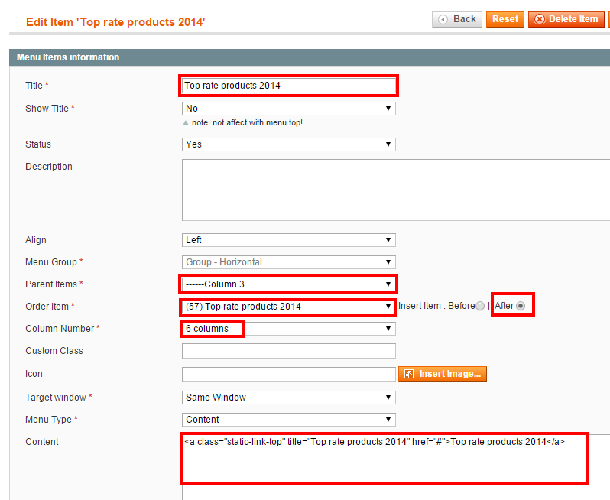Expand the Column Number dropdown
Image resolution: width=610 pixels, height=500 pixels.
point(289,329)
